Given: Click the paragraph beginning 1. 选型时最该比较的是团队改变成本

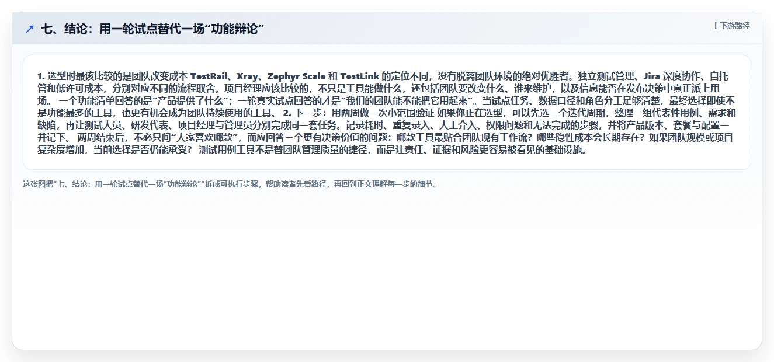Looking at the screenshot, I should click(387, 113).
